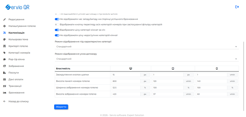
Task: Click the Властивість table header
Action: [x=63, y=68]
